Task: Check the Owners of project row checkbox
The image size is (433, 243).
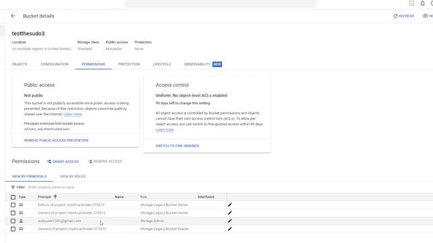Action: click(13, 213)
